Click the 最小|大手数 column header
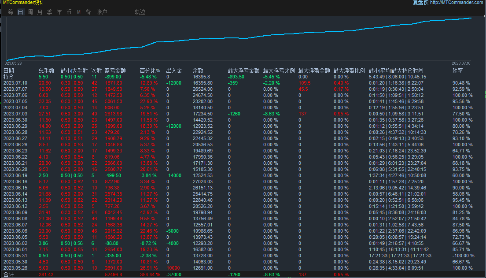The width and height of the screenshot is (486, 278). [74, 71]
